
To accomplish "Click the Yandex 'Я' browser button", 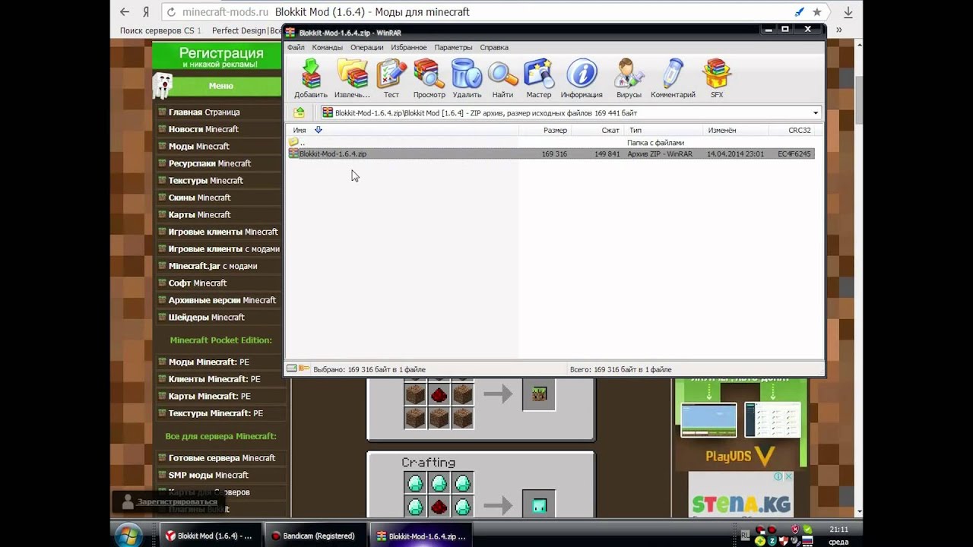I will point(145,12).
